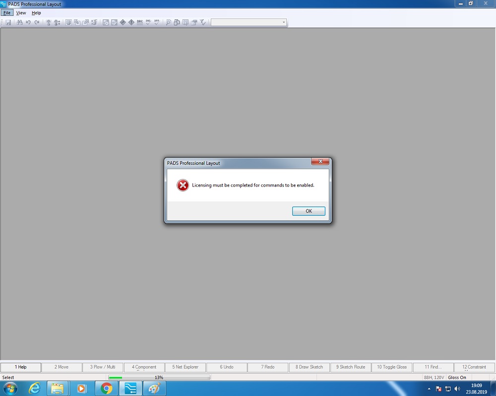Open PADS Layout from the taskbar

tap(130, 389)
